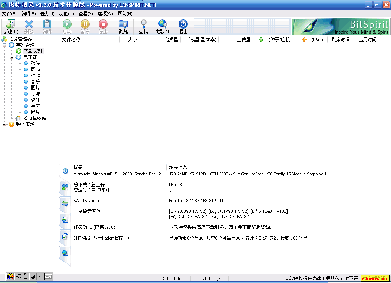Switch to the checked-document side tab
This screenshot has height=283, width=391.
click(x=65, y=236)
